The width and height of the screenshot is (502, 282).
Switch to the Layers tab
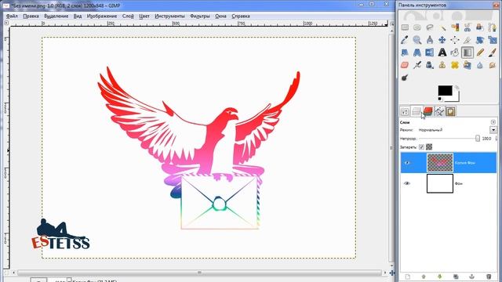click(x=417, y=111)
